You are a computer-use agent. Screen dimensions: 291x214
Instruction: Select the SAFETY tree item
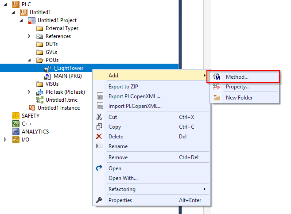(31, 116)
